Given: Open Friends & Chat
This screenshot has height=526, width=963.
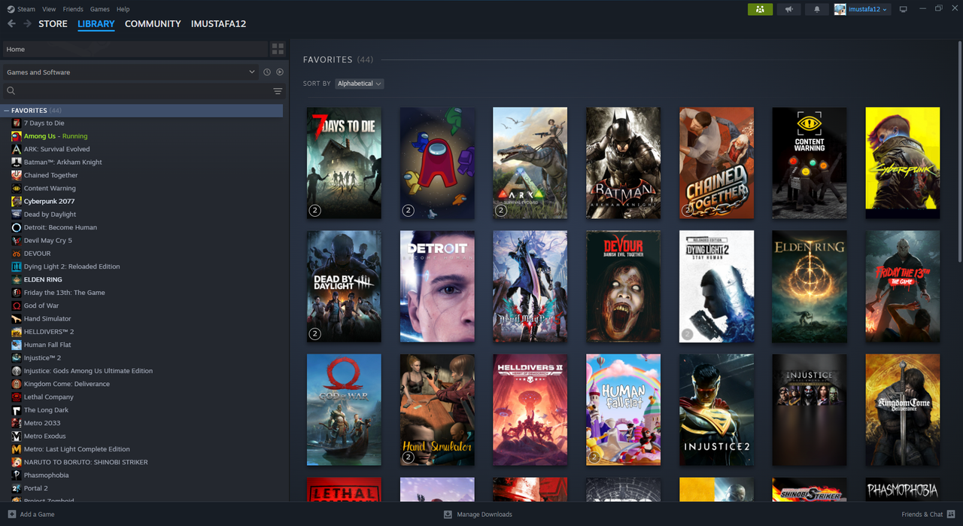Looking at the screenshot, I should click(x=927, y=514).
